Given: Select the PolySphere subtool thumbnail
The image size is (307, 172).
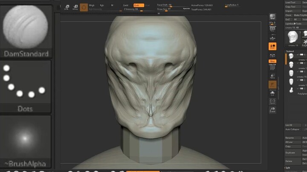Looking at the screenshot, I should coord(291,90).
